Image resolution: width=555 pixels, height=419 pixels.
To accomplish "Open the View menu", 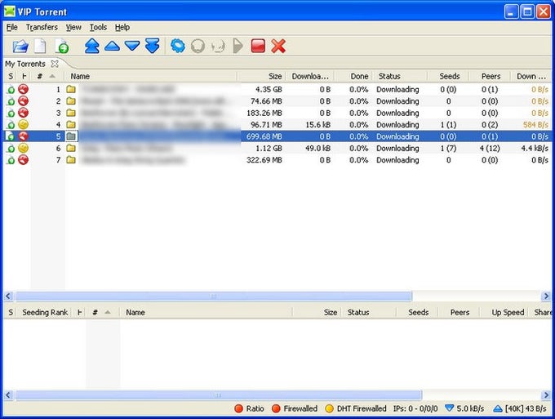I will pos(73,27).
